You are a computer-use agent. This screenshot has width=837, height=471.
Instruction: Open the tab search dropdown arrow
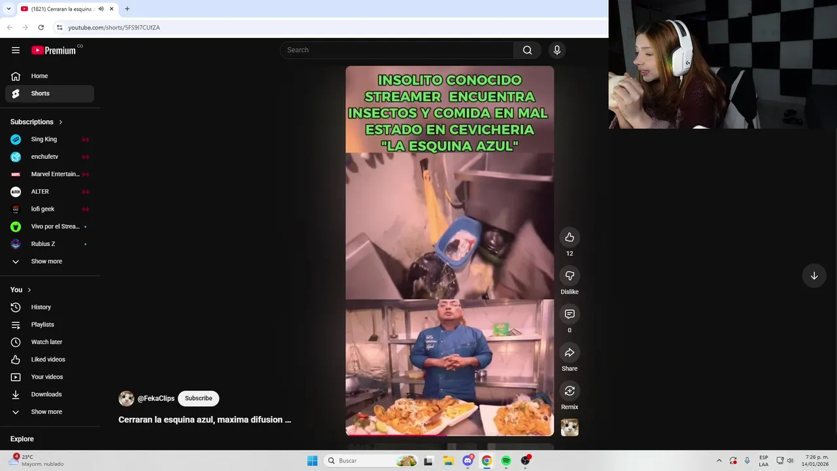pyautogui.click(x=8, y=9)
